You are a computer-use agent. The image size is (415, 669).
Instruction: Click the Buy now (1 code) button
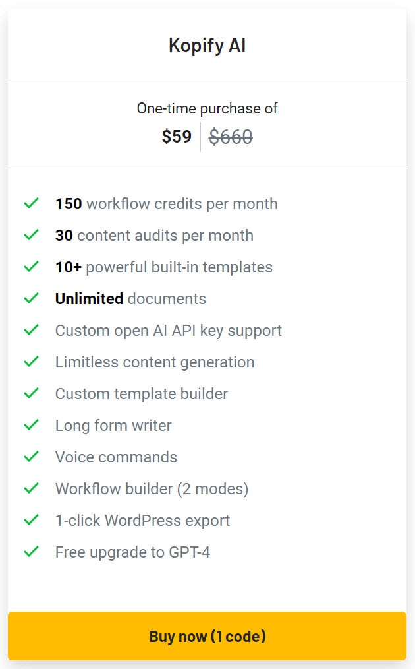point(207,636)
